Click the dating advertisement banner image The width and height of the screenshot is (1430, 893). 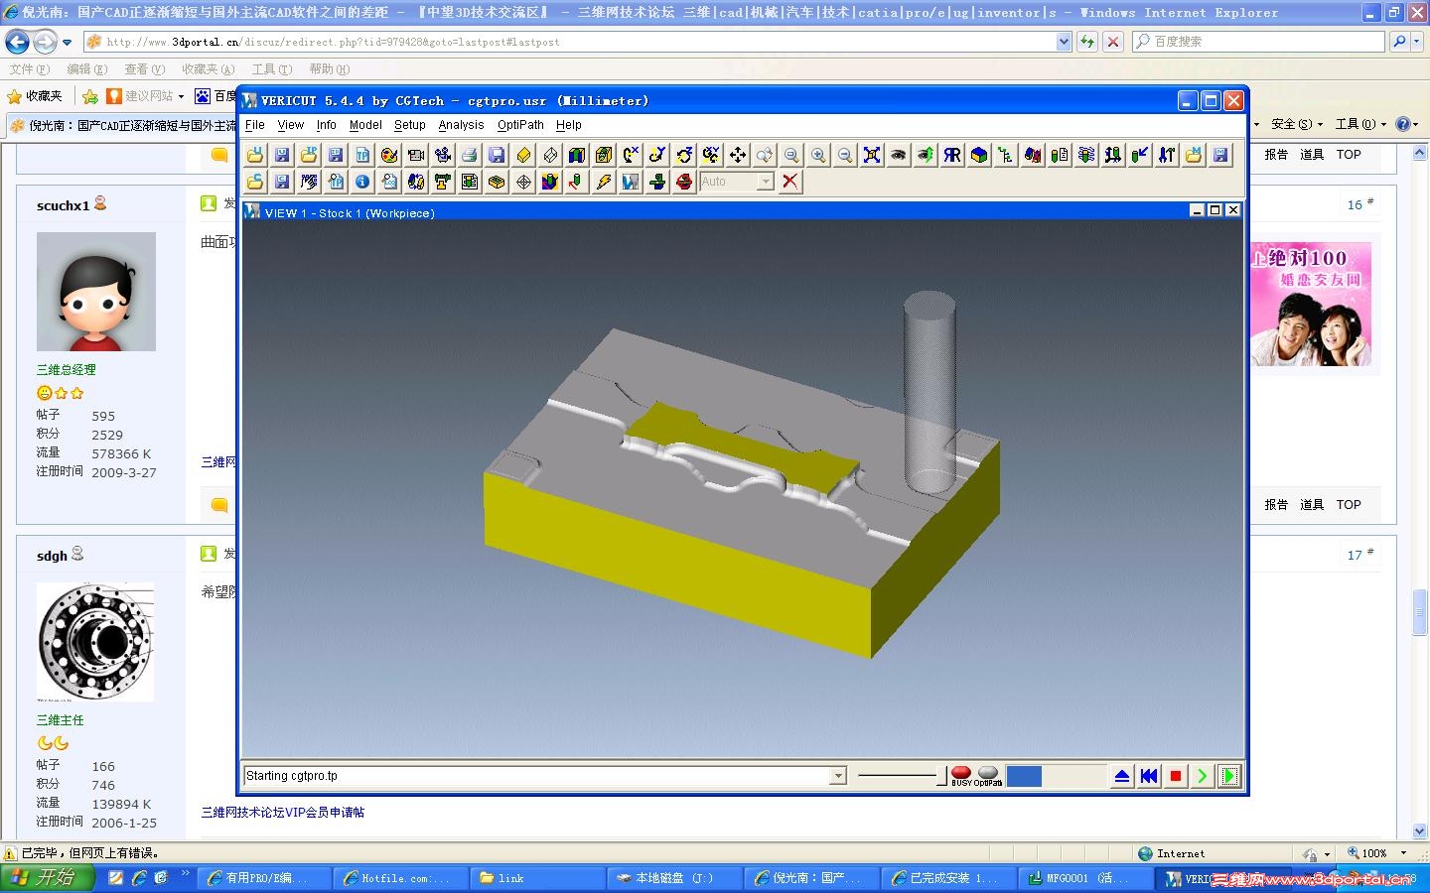pyautogui.click(x=1311, y=305)
